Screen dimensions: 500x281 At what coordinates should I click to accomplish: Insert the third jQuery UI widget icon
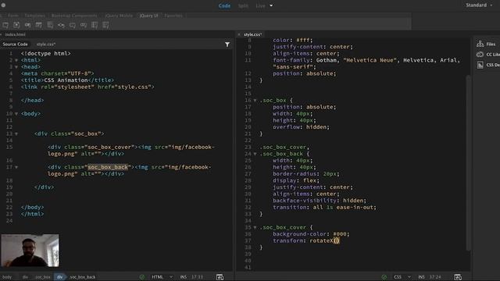28,25
